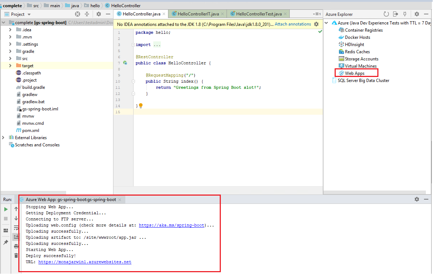Pin the run console tab
The height and width of the screenshot is (274, 433).
pos(5,242)
